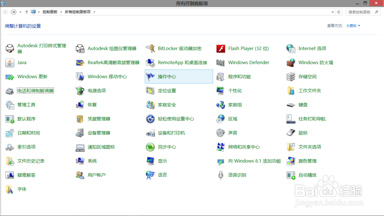
Task: Expand the chevron before 控制面板 breadcrumb
Action: 39,12
